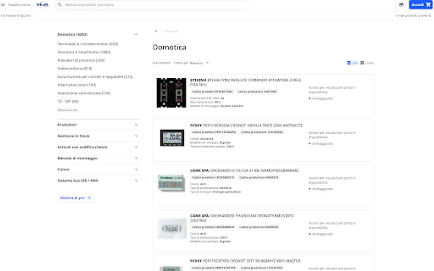434x271 pixels.
Task: Click Codice produttore chip on CAME termoprogrammatore
Action: point(259,178)
